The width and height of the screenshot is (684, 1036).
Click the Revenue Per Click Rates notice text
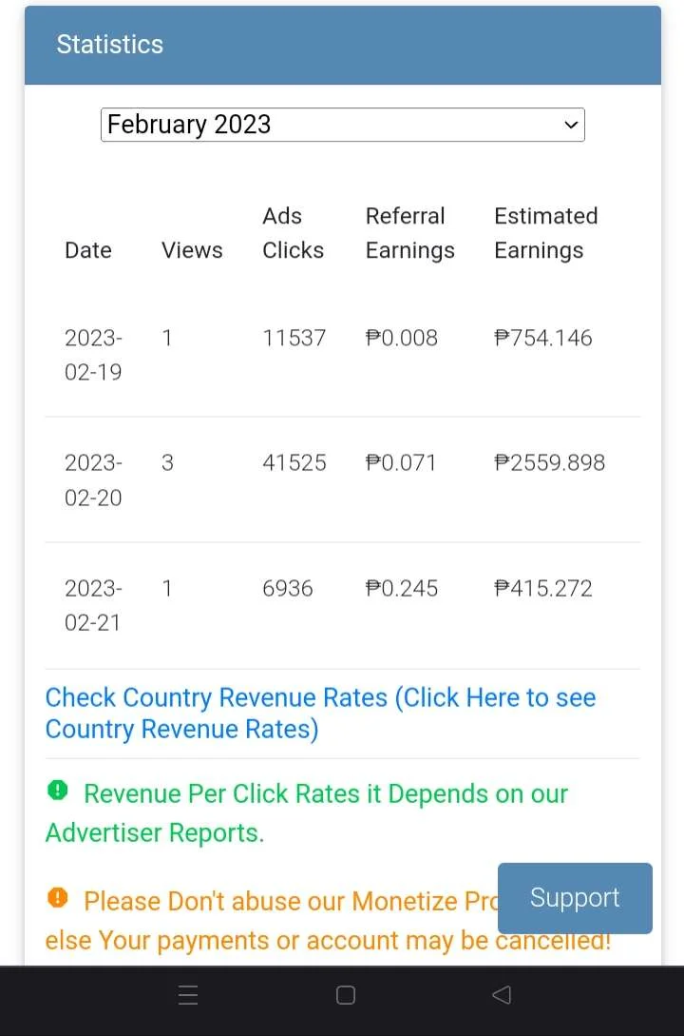[307, 812]
